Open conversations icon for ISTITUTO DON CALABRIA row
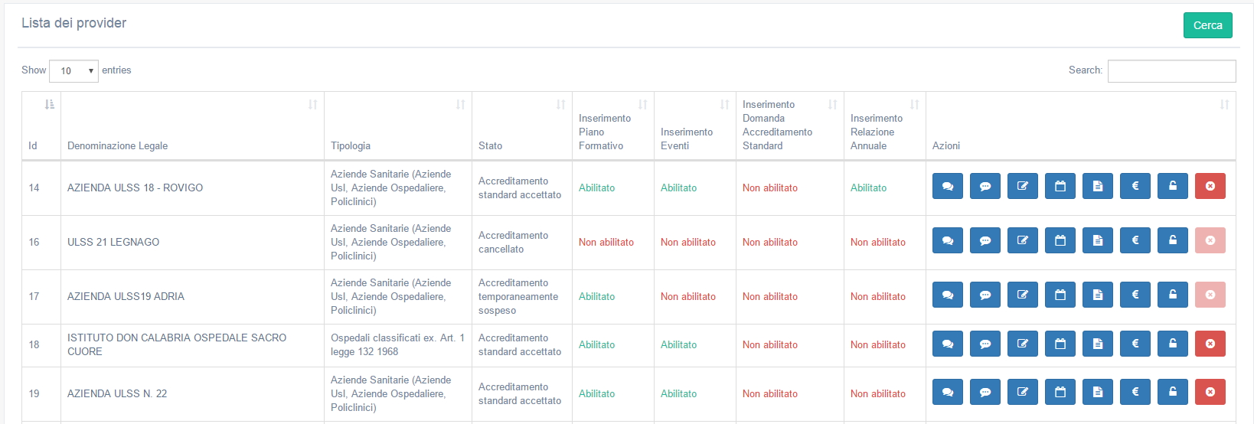 [947, 344]
